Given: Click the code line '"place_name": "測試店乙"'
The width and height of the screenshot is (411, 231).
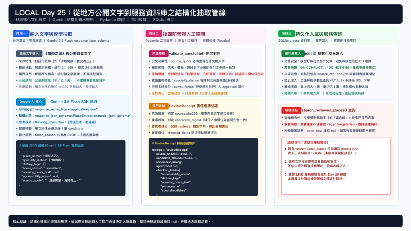Looking at the screenshot, I should click(x=40, y=156).
